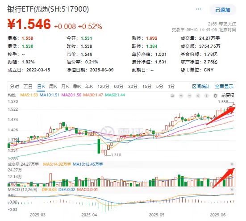246x221 pixels.
Task: Switch to 60分 interval
Action: point(119,86)
